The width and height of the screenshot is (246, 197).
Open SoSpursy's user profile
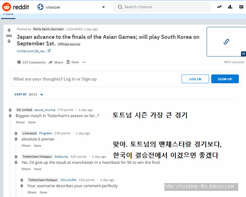click(61, 156)
